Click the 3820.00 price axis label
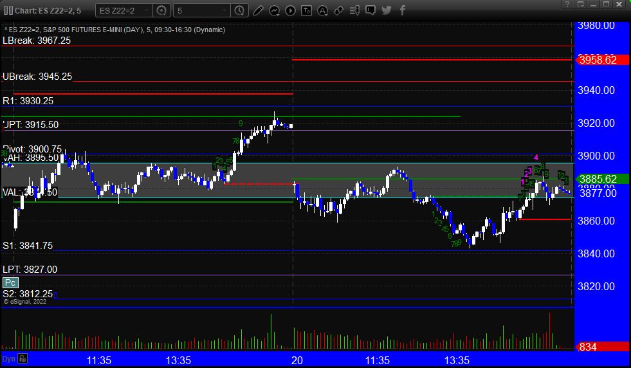Viewport: 631px width, 368px height. pyautogui.click(x=596, y=287)
